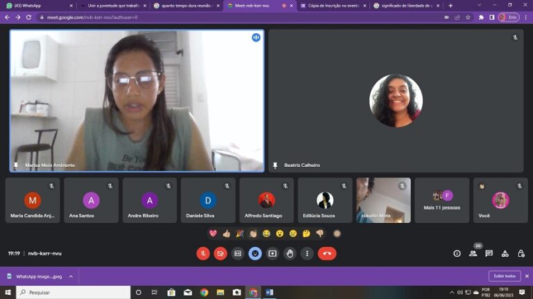Send the heart emoji reaction
The image size is (533, 299).
213,233
